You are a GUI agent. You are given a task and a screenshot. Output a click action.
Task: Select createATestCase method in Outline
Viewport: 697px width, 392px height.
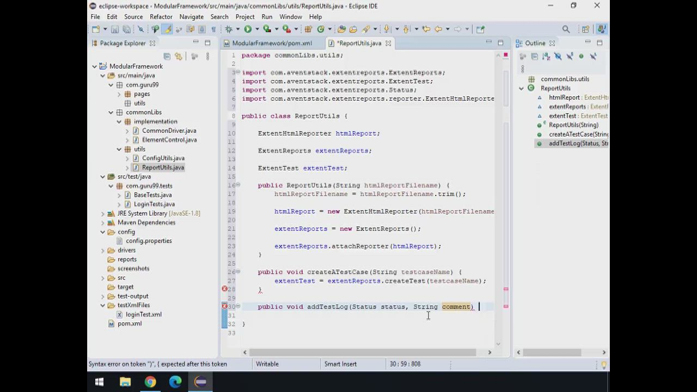coord(578,134)
